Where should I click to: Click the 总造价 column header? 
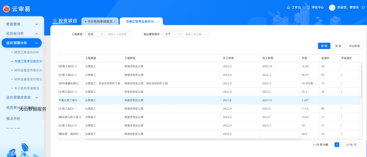pyautogui.click(x=329, y=58)
